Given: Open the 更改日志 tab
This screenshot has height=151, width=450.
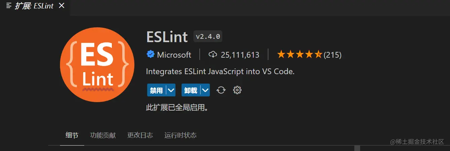Looking at the screenshot, I should pyautogui.click(x=140, y=135).
